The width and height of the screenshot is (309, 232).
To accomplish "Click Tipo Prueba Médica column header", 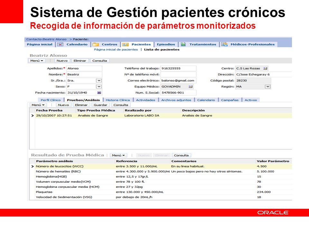I will point(96,110).
